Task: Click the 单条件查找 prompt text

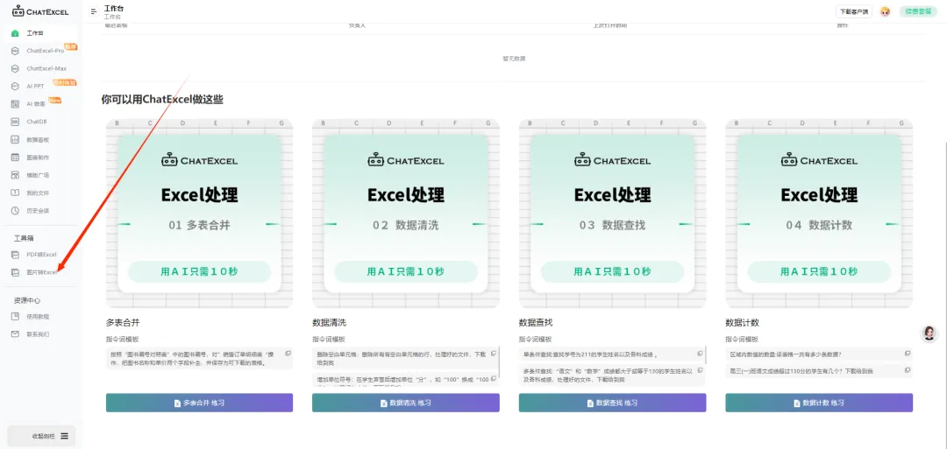Action: [589, 354]
